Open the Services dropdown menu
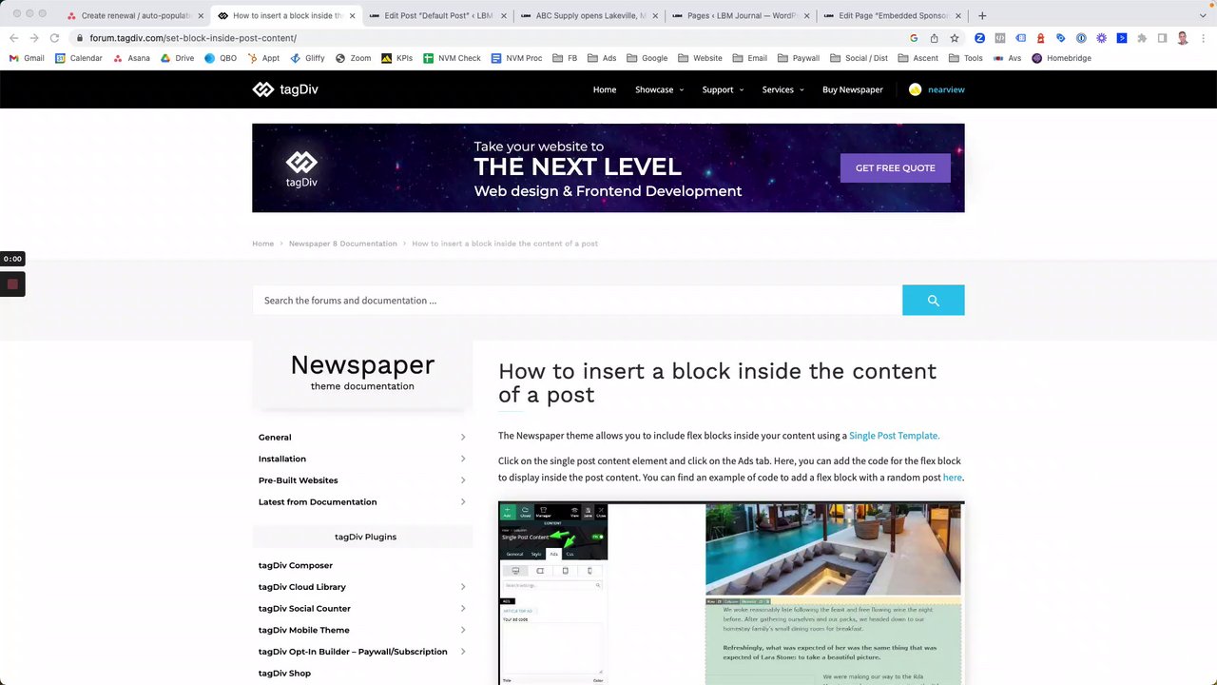 click(x=782, y=89)
